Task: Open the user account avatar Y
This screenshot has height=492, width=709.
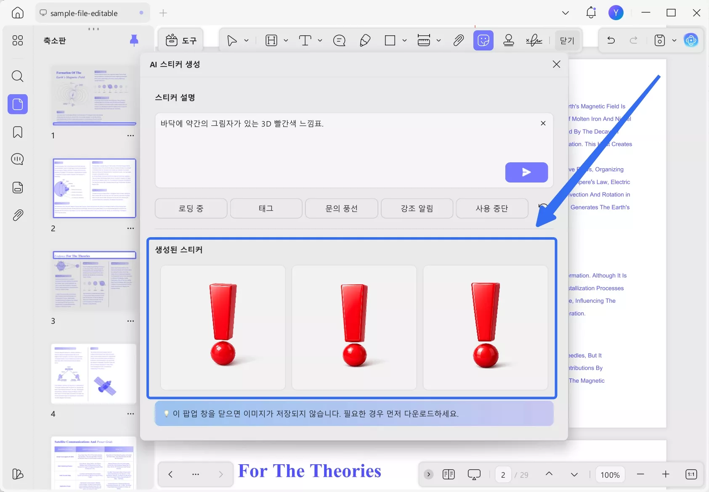Action: 616,13
